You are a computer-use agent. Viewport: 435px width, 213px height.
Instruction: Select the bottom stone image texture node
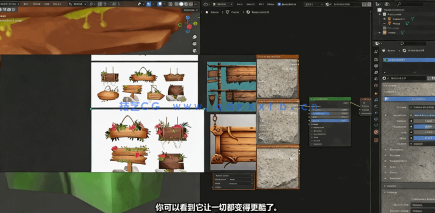click(x=277, y=167)
